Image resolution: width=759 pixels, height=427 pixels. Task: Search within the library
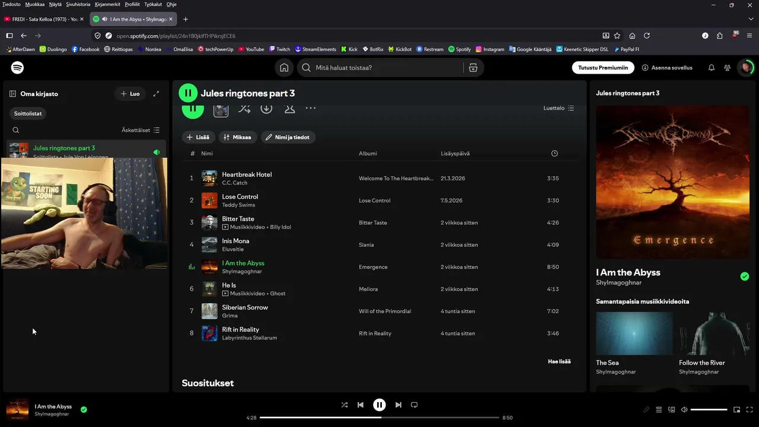click(x=16, y=130)
